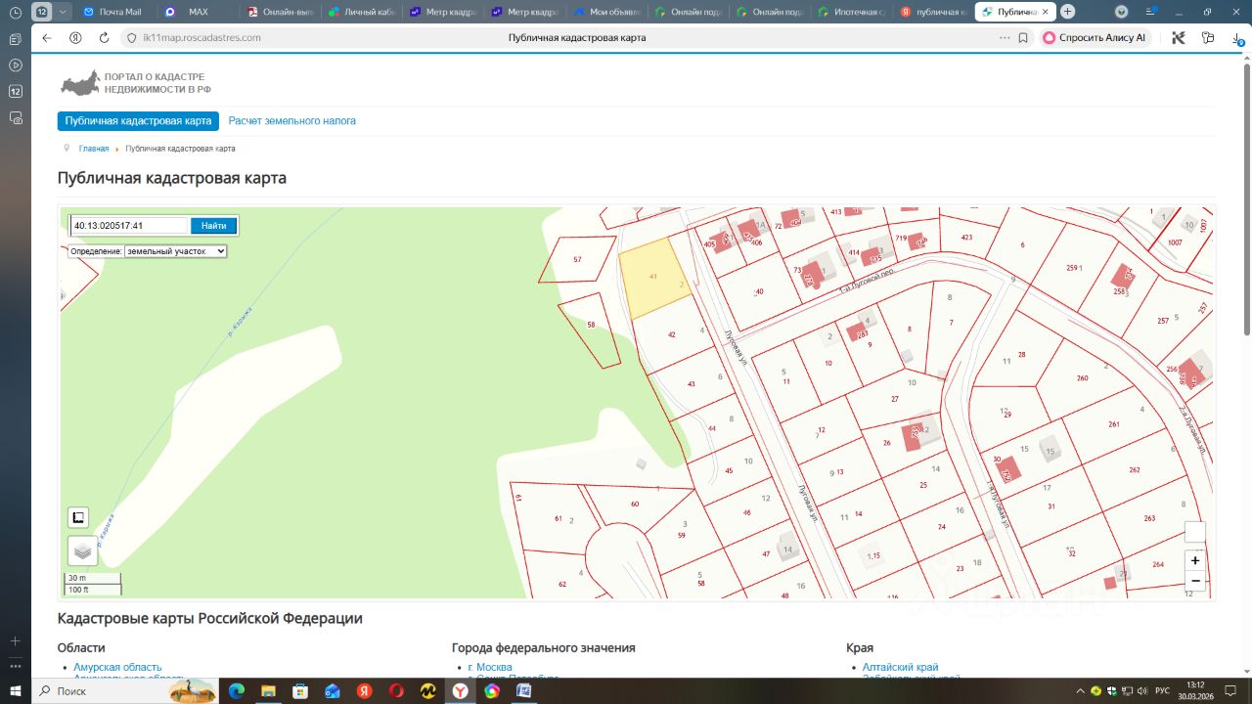
Task: Open Расчет земельного налога menu item
Action: (292, 121)
